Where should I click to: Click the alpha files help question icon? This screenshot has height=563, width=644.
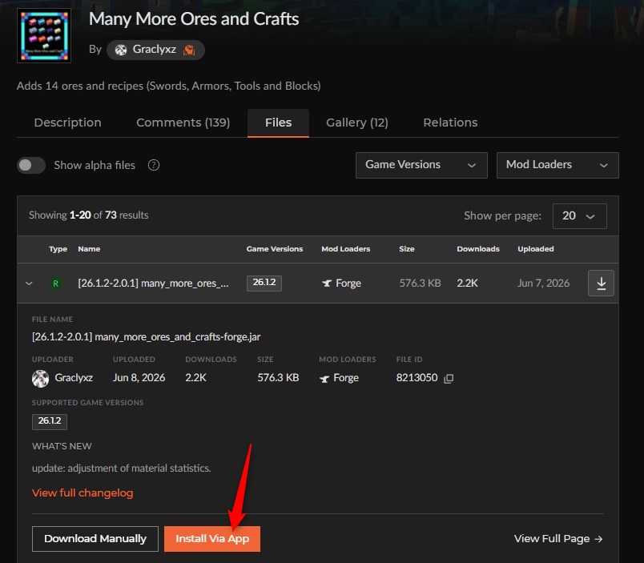click(154, 165)
